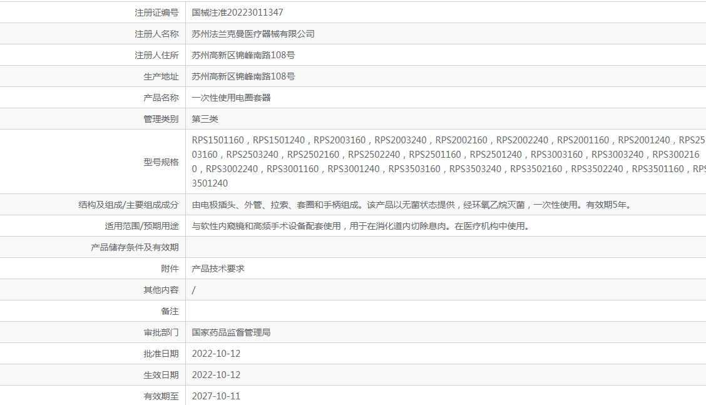The width and height of the screenshot is (706, 405).
Task: Click the 批准日期 value 2022-10-12
Action: coord(216,354)
